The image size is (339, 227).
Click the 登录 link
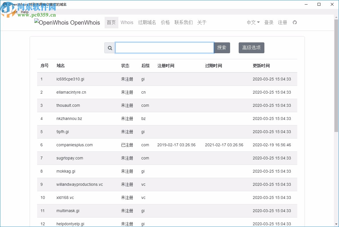[269, 22]
